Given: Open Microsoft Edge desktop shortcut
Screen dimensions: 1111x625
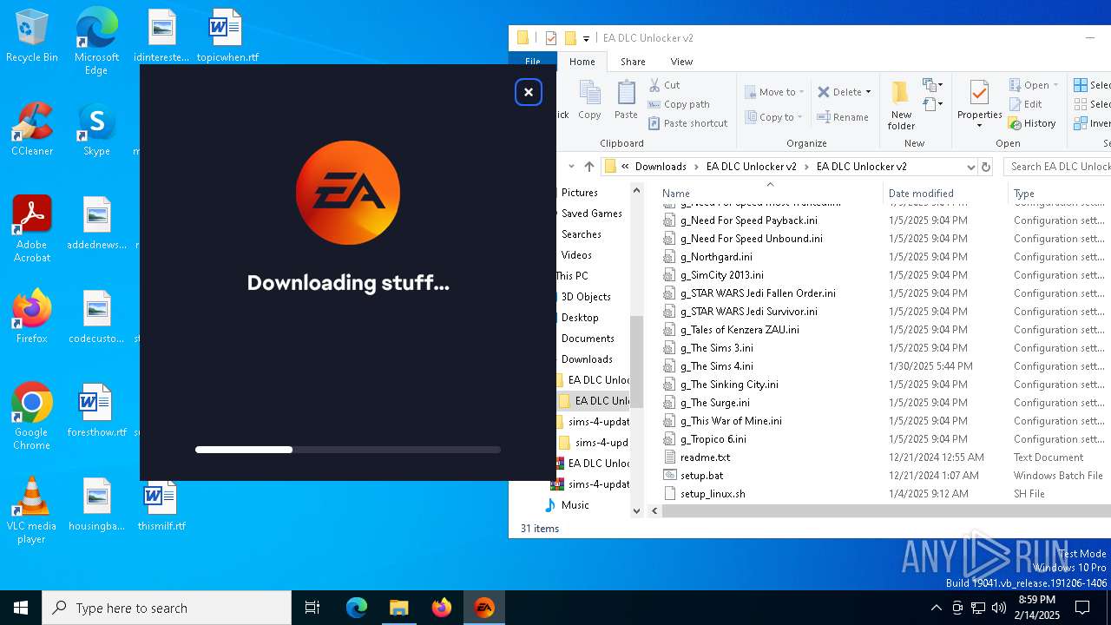Looking at the screenshot, I should pos(96,41).
